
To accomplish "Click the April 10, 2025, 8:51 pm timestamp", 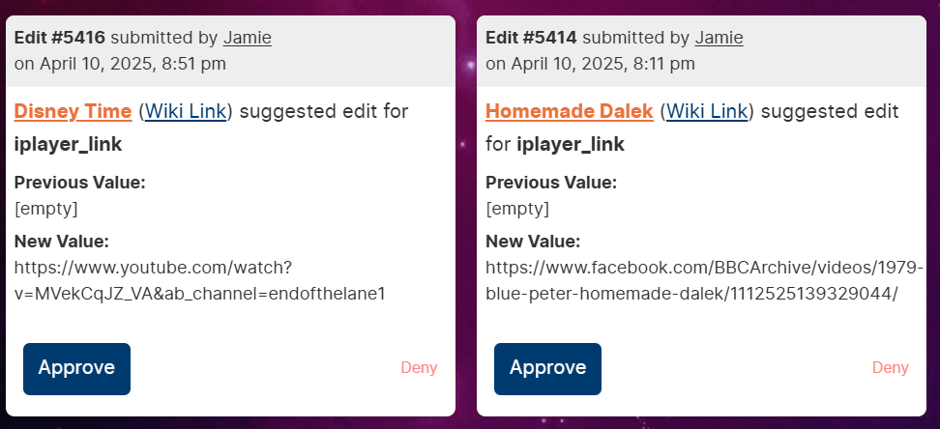I will pos(133,64).
